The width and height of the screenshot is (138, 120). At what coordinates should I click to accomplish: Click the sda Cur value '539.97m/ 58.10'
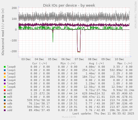click(x=38, y=100)
